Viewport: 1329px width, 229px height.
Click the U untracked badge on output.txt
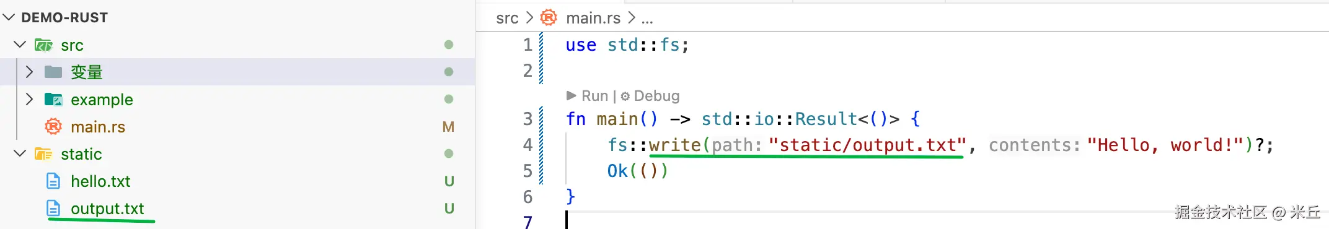(x=449, y=209)
